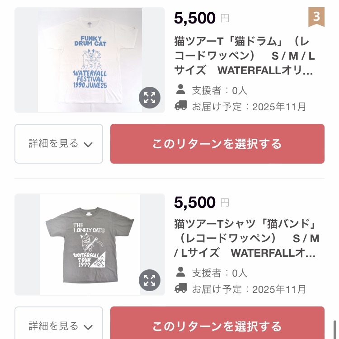Click the supporter person icon for 猫ドラム
This screenshot has height=339, width=339.
181,89
